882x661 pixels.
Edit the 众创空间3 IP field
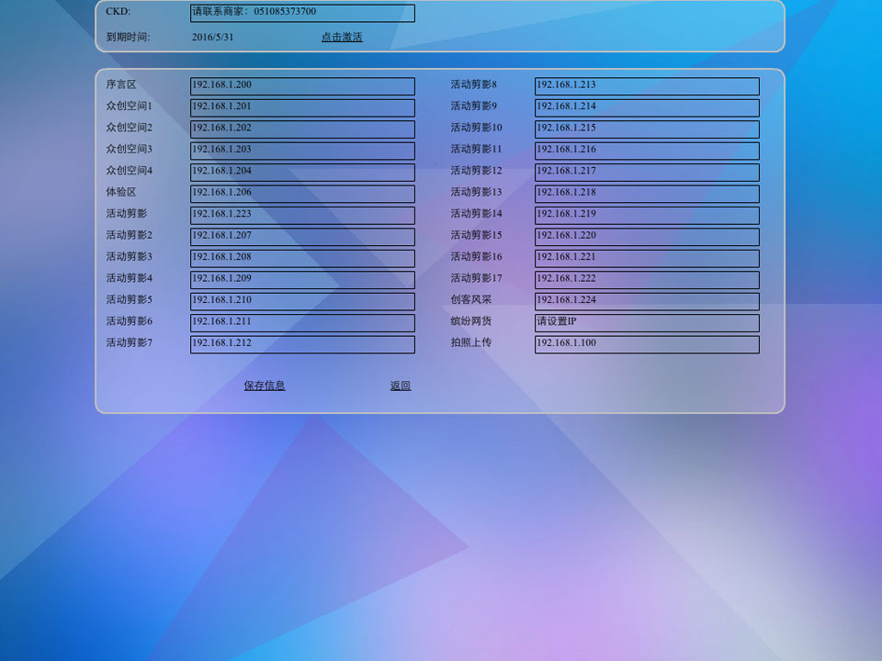coord(302,151)
